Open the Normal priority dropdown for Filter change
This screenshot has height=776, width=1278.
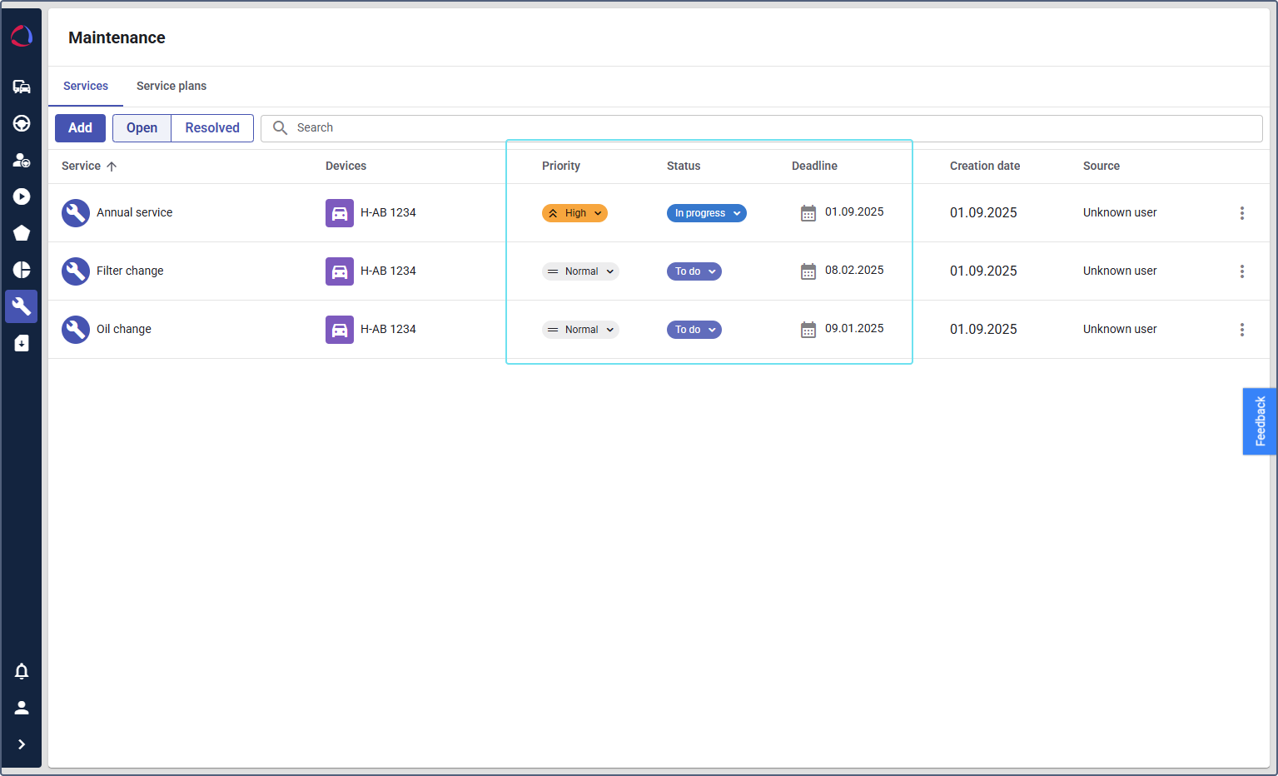(580, 271)
